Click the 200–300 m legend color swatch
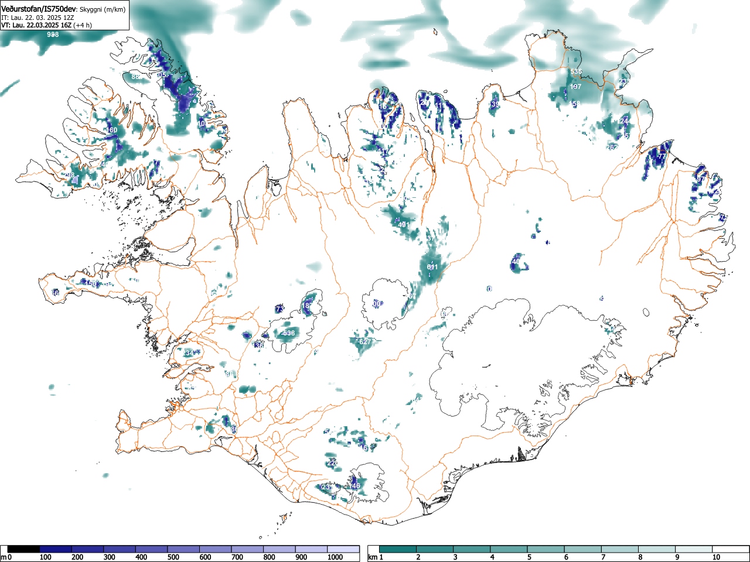Viewport: 750px width, 562px height. 87,549
